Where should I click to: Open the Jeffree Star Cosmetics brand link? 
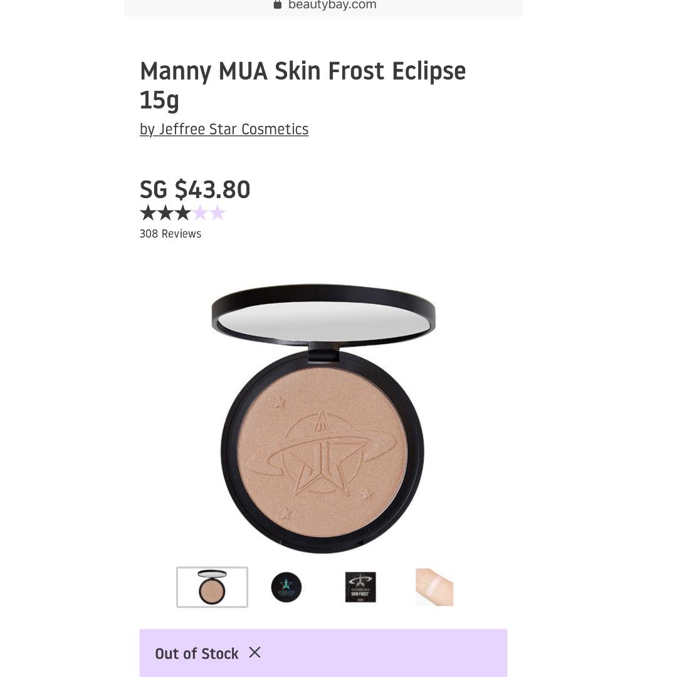[224, 129]
